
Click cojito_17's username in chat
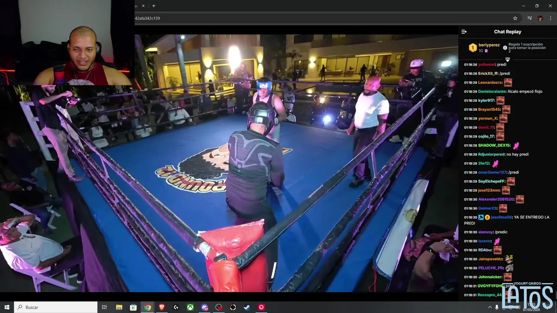pyautogui.click(x=486, y=137)
